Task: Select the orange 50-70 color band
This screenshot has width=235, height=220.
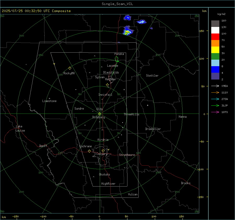Action: 215,43
